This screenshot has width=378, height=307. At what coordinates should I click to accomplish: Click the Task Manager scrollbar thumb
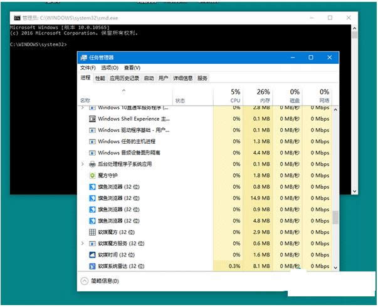tap(335, 218)
